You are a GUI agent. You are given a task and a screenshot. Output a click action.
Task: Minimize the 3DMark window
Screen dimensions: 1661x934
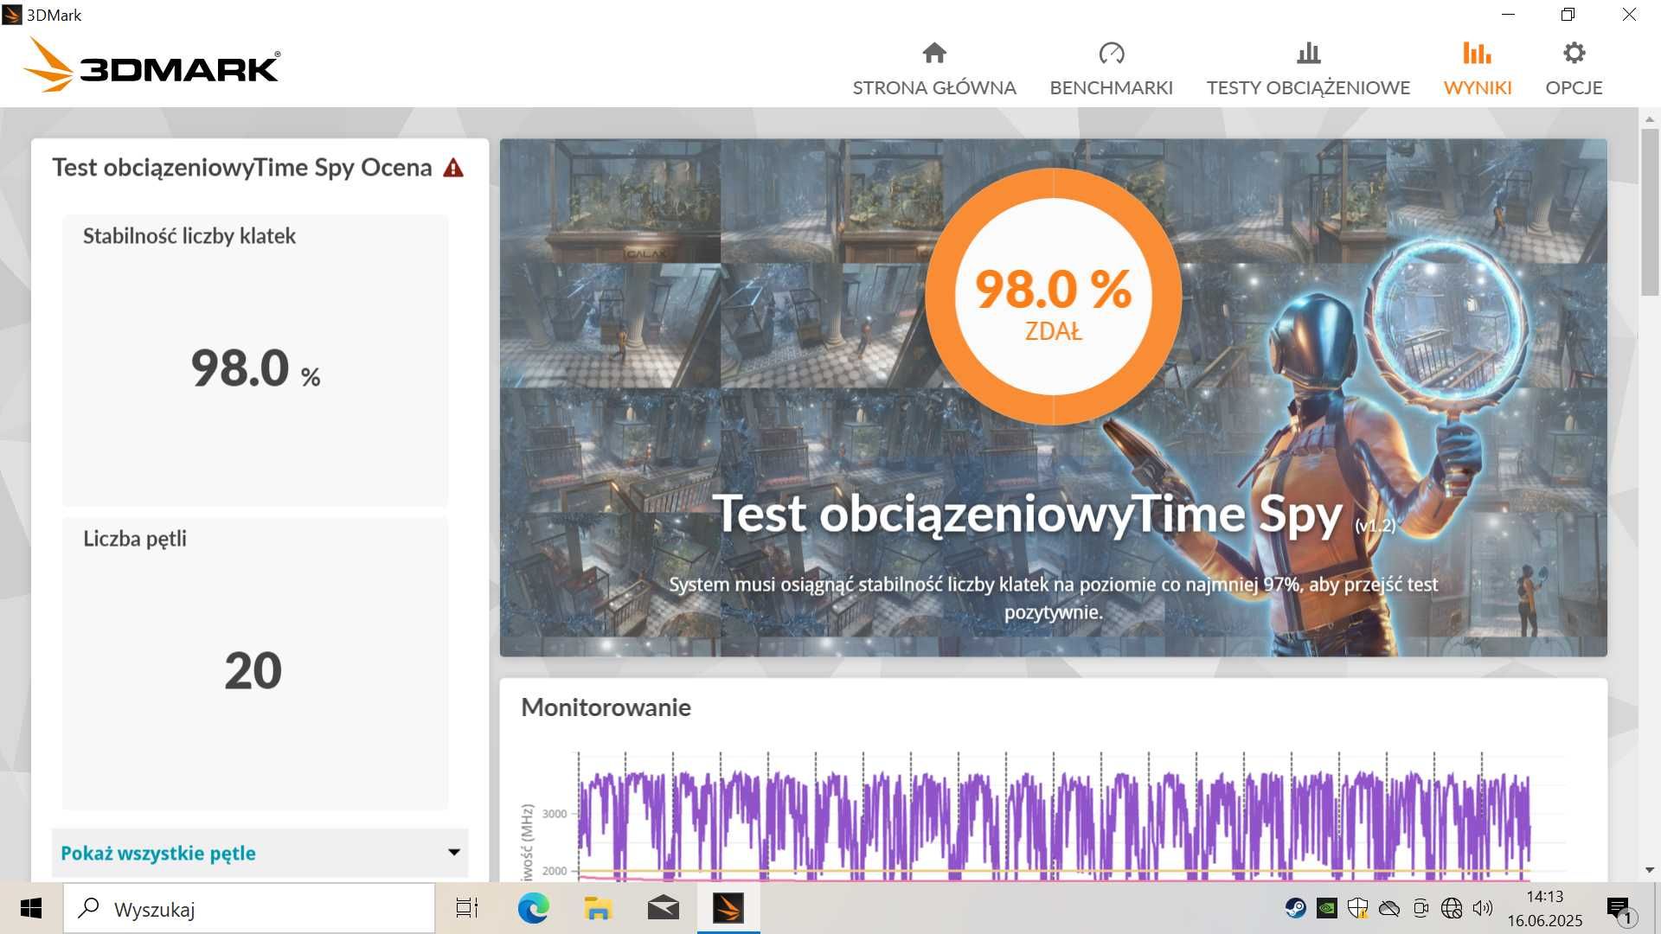pos(1508,15)
